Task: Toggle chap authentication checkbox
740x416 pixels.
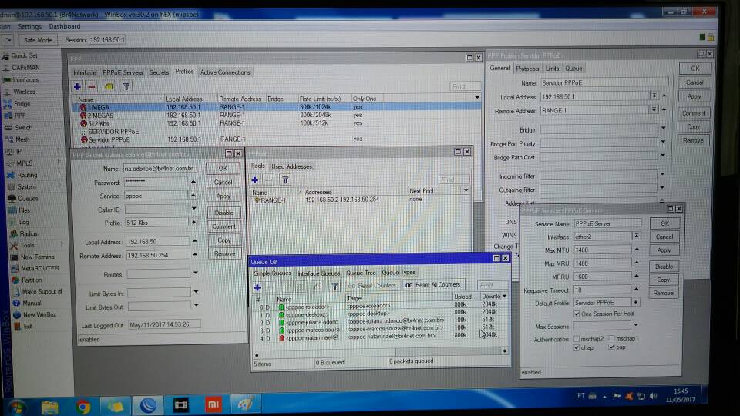Action: coord(577,347)
